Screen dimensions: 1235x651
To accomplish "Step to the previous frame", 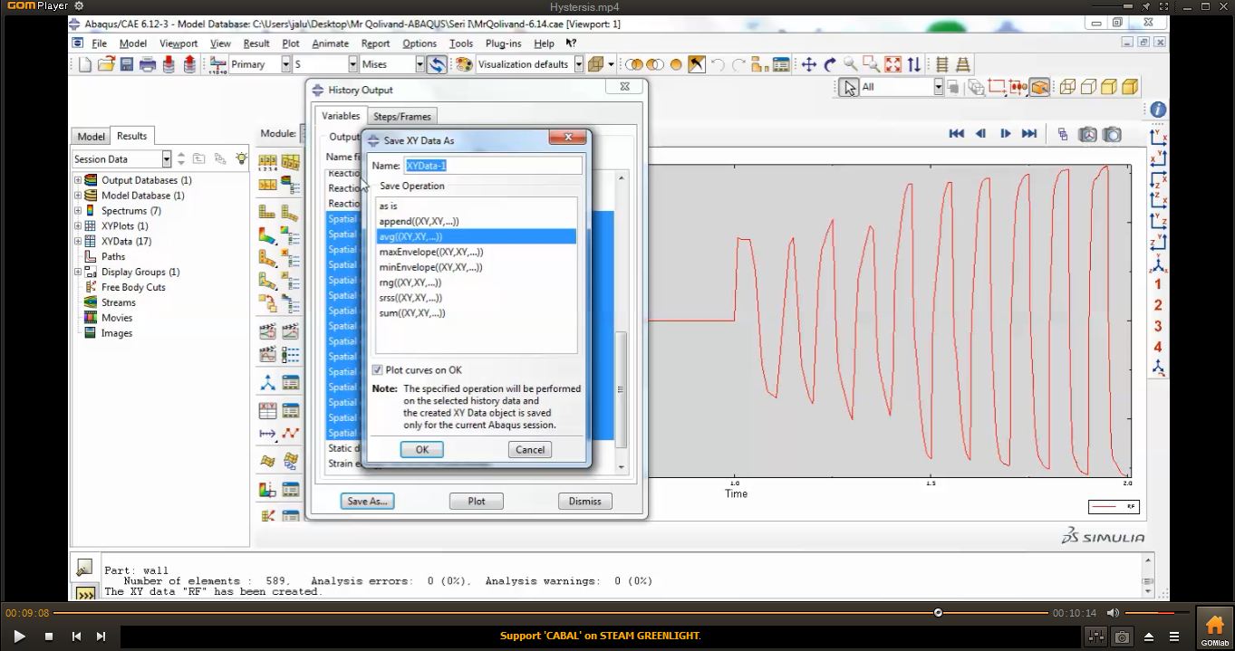I will (x=980, y=134).
